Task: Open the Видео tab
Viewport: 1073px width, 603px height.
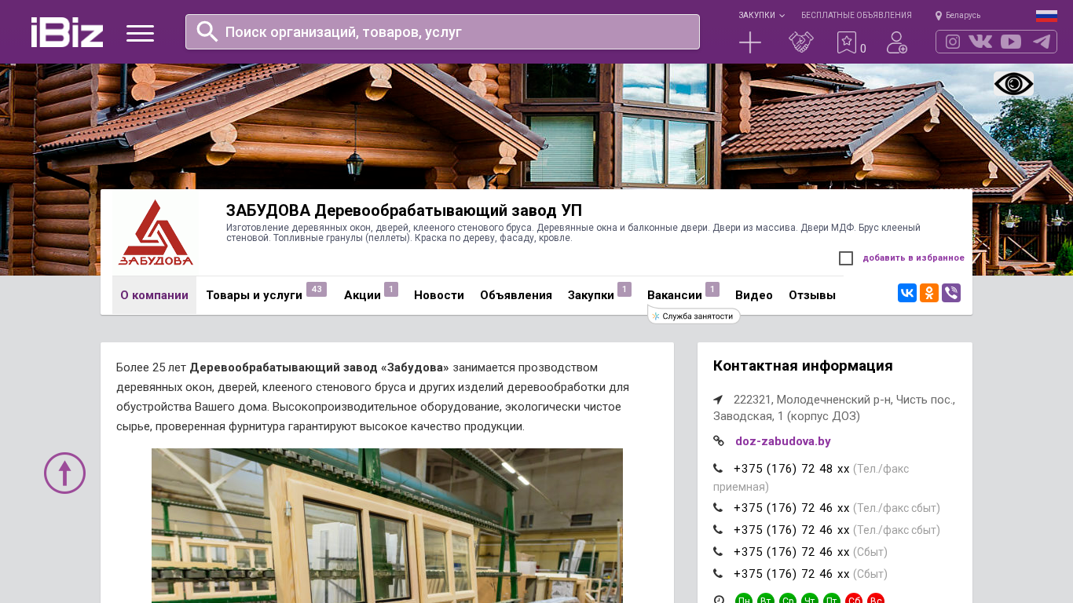Action: click(x=754, y=295)
